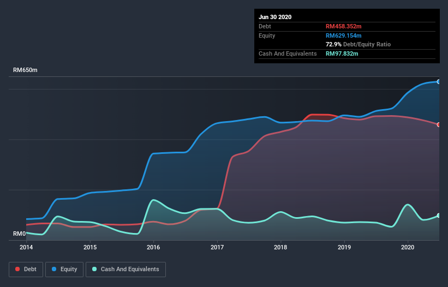
Task: Click the Cash endpoint marker at Jun 2020
Action: point(439,216)
